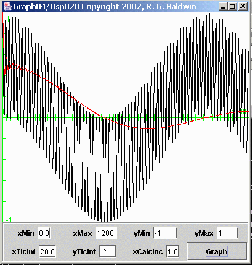Maximize the Graph04 window
Viewport: 252px width, 265px height.
pyautogui.click(x=232, y=6)
